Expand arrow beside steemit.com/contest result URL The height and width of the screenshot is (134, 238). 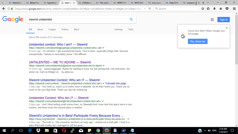point(103,83)
